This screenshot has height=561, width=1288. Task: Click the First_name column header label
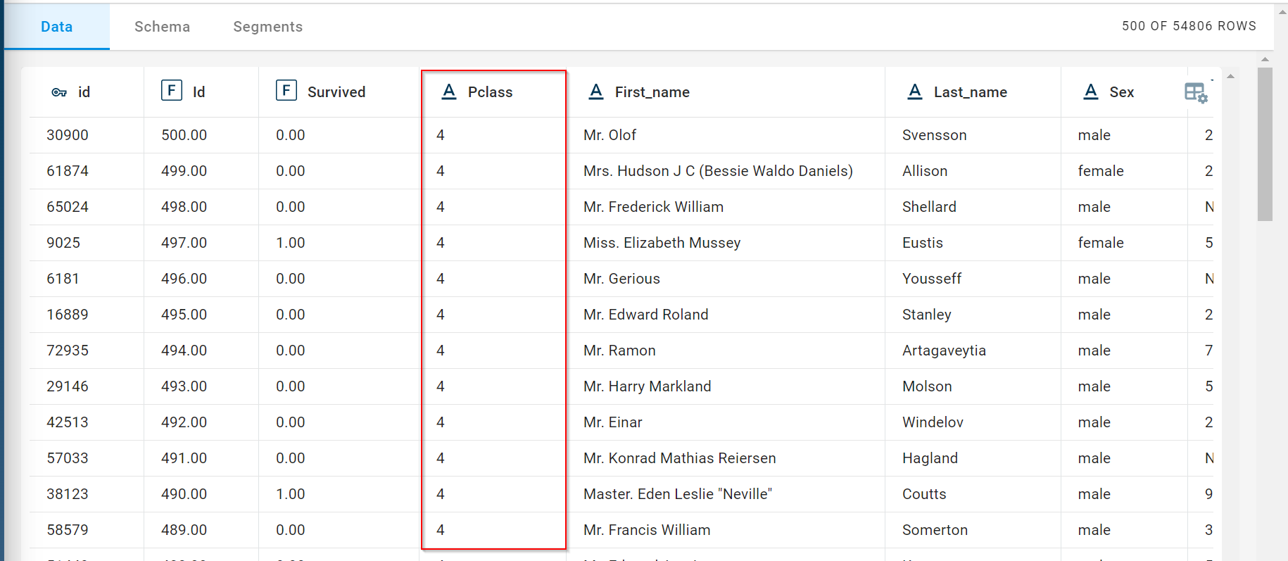tap(652, 92)
